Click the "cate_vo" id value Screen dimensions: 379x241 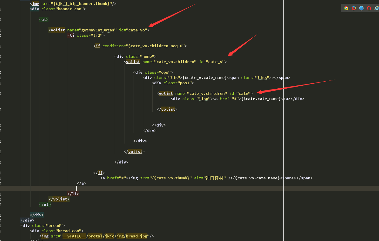coord(137,30)
